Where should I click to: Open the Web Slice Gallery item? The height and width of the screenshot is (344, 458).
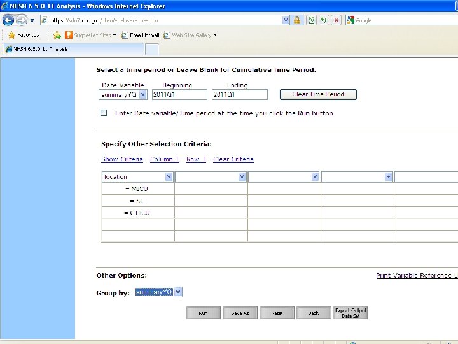[x=188, y=35]
